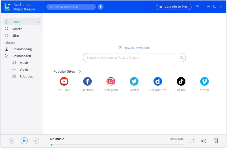Image resolution: width=227 pixels, height=148 pixels.
Task: Open the hamburger menu in title bar
Action: (197, 6)
